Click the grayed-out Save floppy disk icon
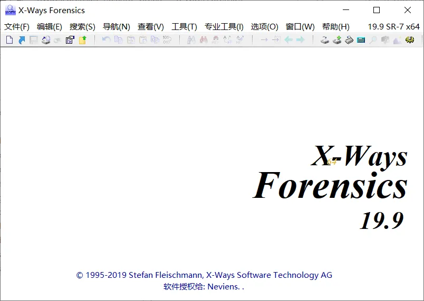This screenshot has width=424, height=301. point(34,40)
